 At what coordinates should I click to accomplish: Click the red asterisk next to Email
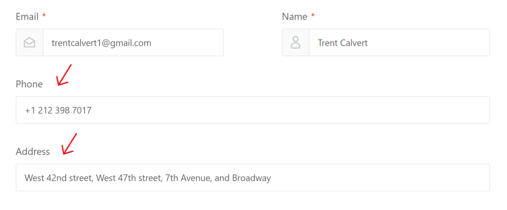click(44, 15)
